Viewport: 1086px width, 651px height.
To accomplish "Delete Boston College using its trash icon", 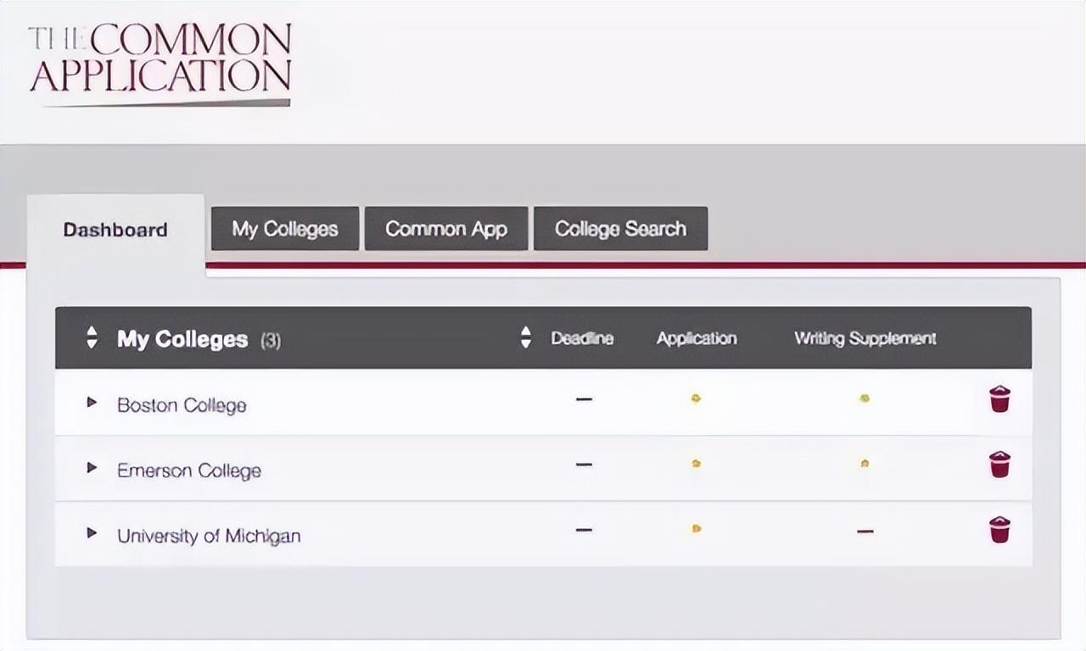I will click(1000, 398).
